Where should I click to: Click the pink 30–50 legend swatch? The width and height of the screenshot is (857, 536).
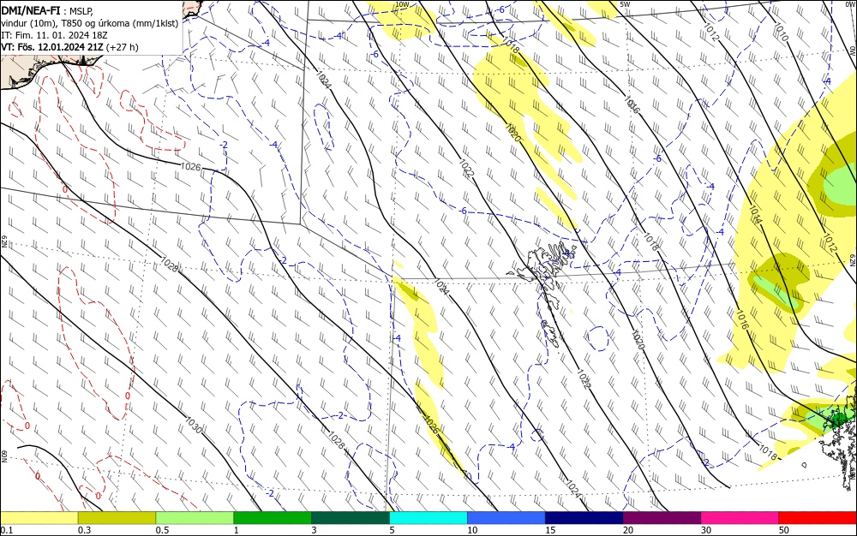click(x=740, y=518)
